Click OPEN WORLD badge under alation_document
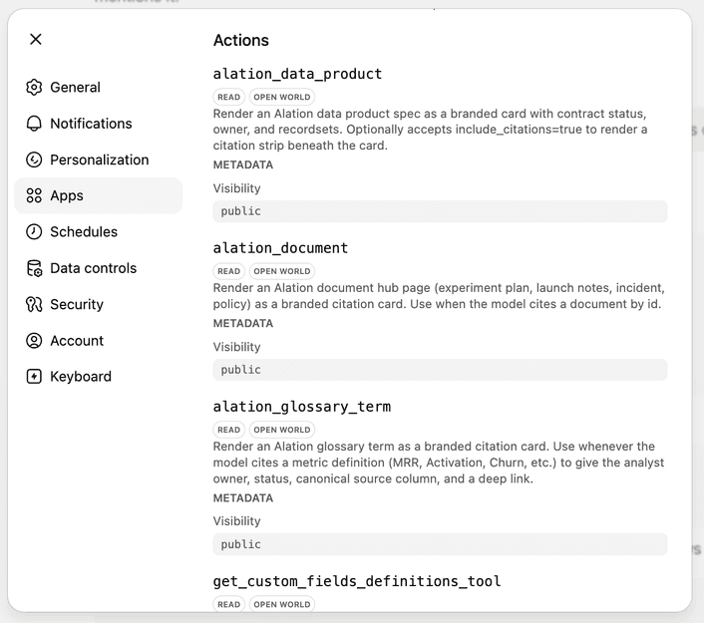This screenshot has height=623, width=704. pyautogui.click(x=282, y=271)
